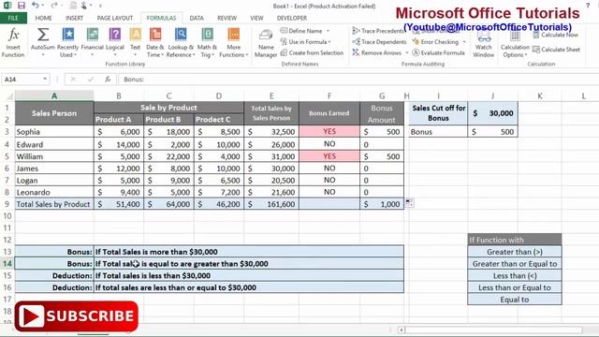This screenshot has height=337, width=599.
Task: Click the Redo icon
Action: [54, 6]
